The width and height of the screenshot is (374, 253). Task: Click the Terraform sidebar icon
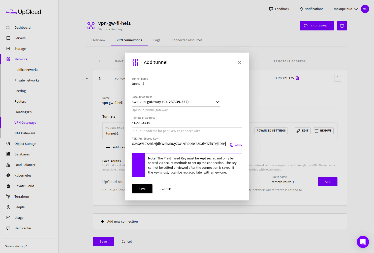point(8,196)
